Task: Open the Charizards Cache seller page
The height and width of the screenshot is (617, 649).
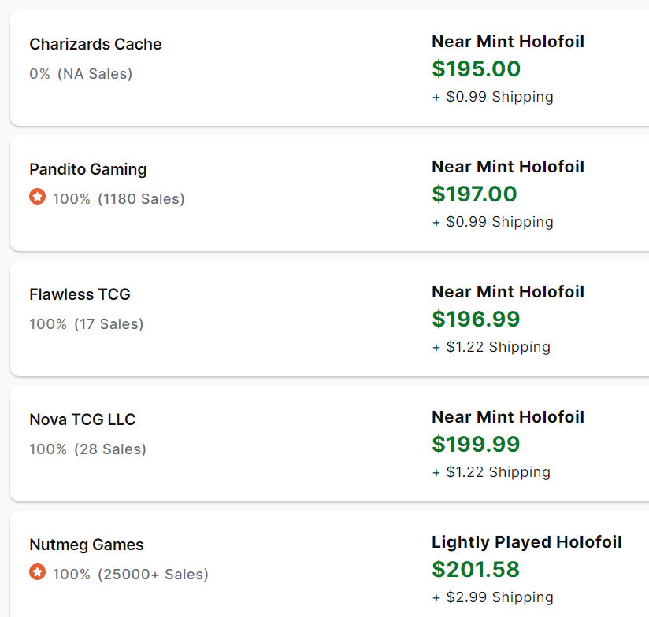Action: pyautogui.click(x=95, y=44)
